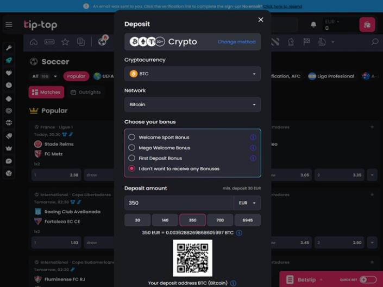Open the gift bonus icon button
Image resolution: width=383 pixels, height=287 pixels.
(x=367, y=24)
